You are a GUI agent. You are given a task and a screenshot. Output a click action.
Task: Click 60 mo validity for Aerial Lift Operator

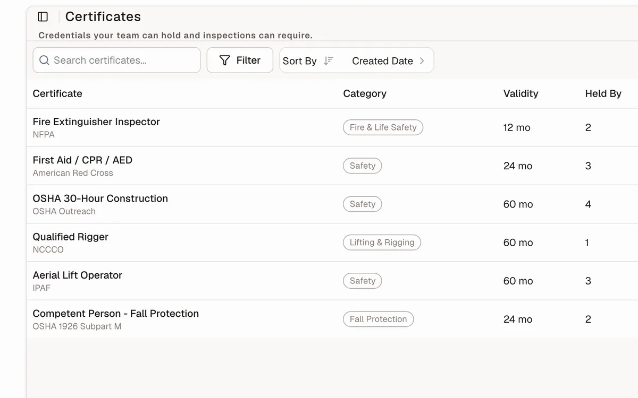pyautogui.click(x=518, y=281)
